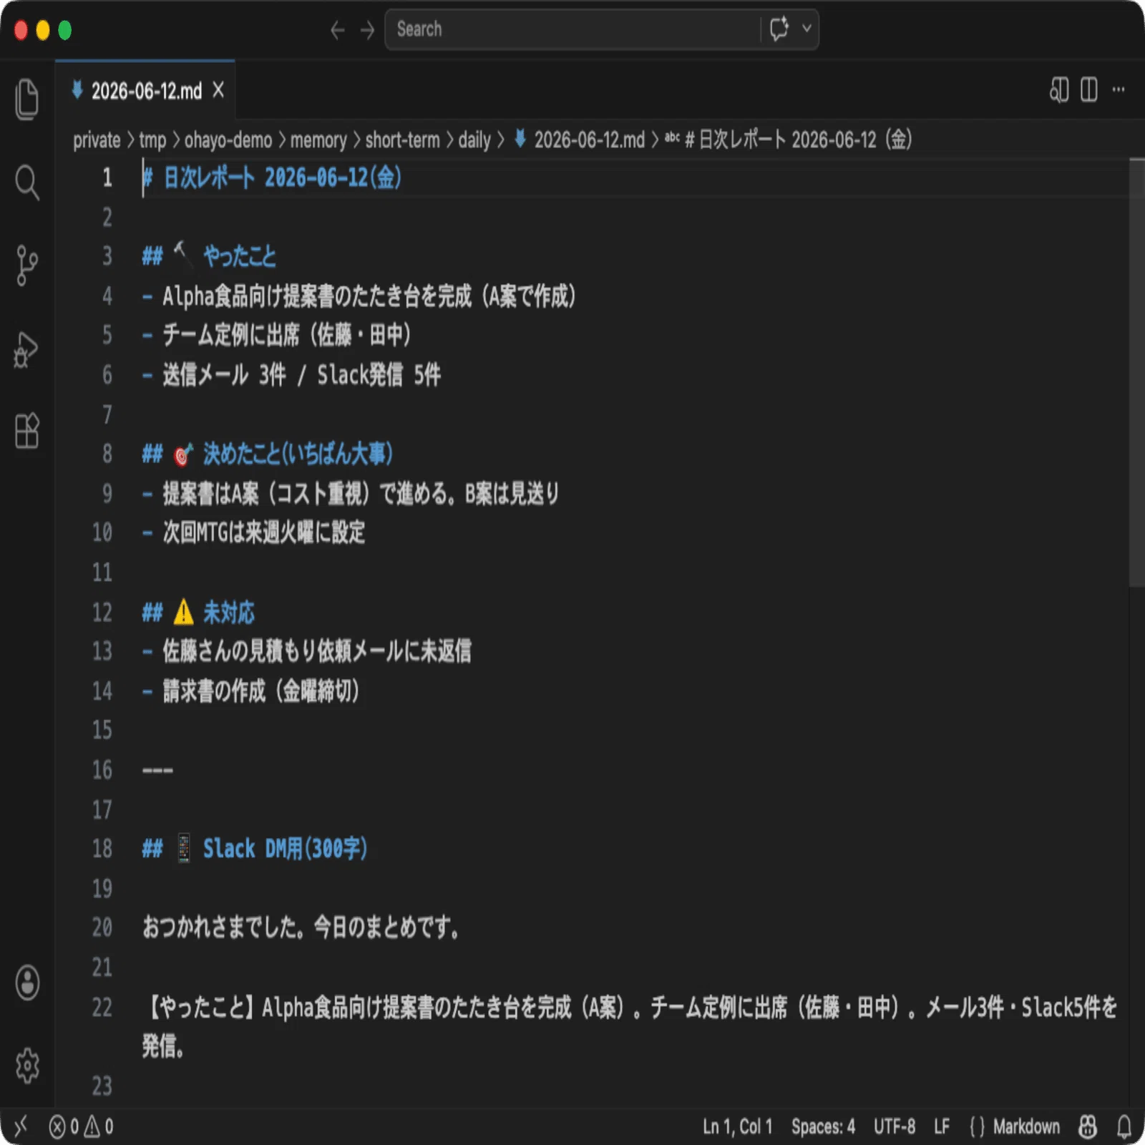The width and height of the screenshot is (1145, 1145).
Task: Open problems panel via errors and warnings count
Action: [x=81, y=1127]
